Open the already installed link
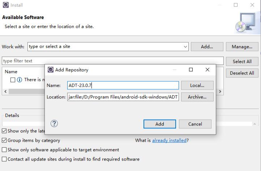Viewport: 261px width, 171px height. [169, 140]
